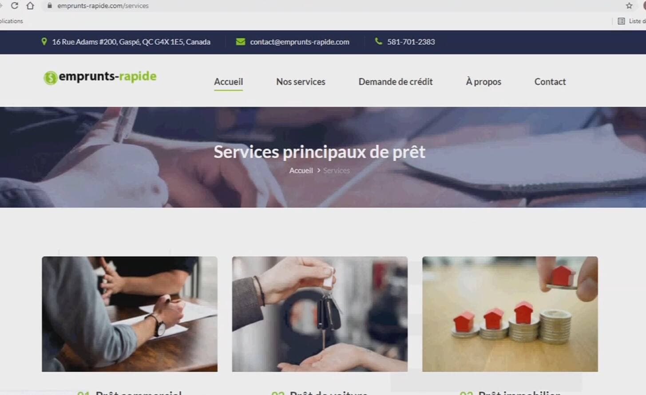Go to Demande de crédit page

[395, 82]
